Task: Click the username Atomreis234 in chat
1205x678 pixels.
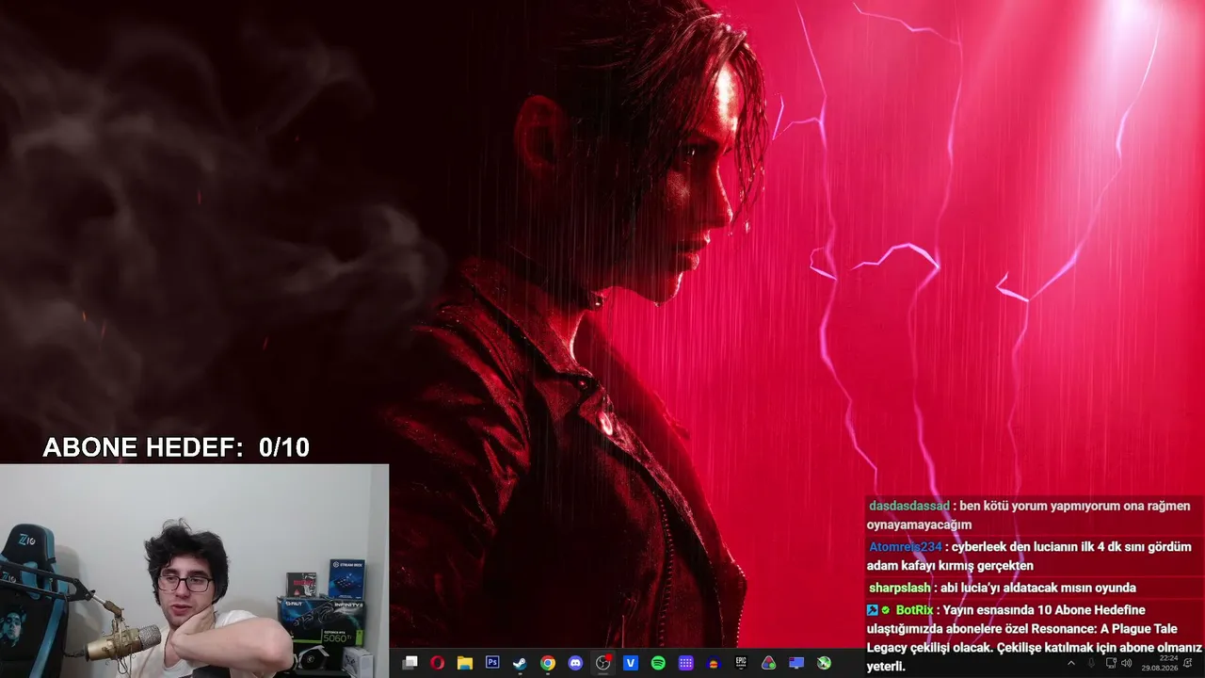Action: click(x=905, y=547)
